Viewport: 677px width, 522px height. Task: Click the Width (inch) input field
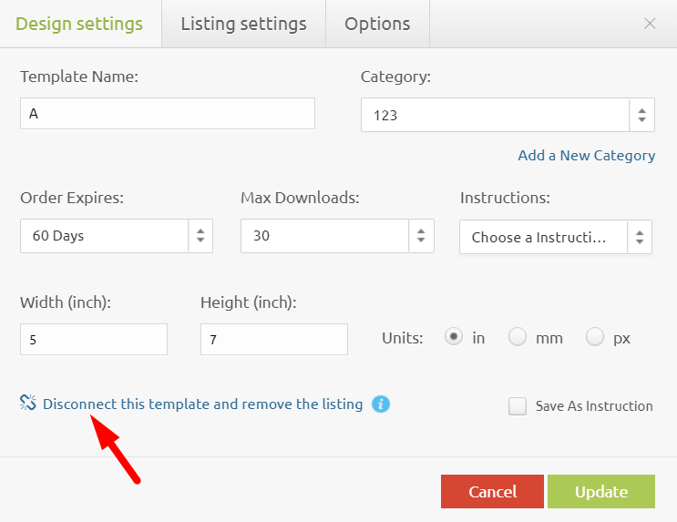click(x=93, y=339)
